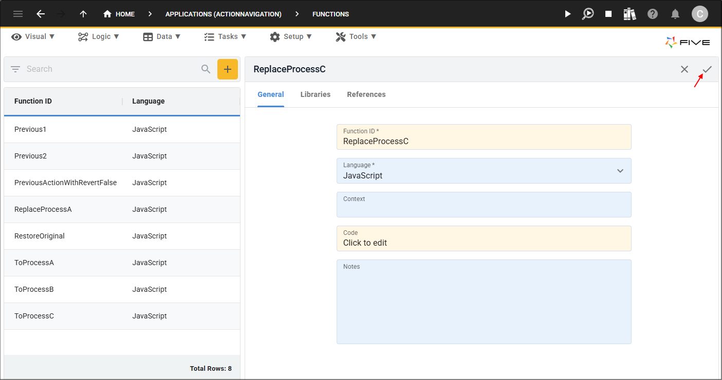
Task: Click the FUNCTIONS breadcrumb
Action: [x=330, y=14]
